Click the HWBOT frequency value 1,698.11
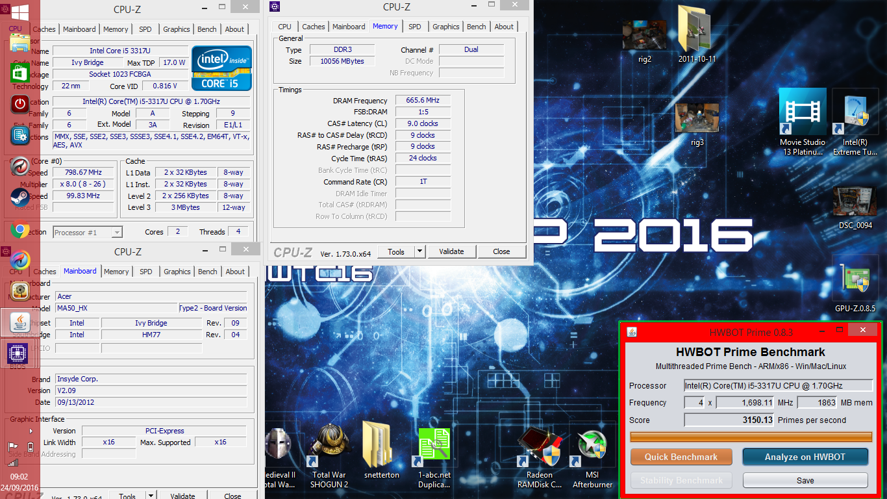This screenshot has height=499, width=887. pos(745,402)
